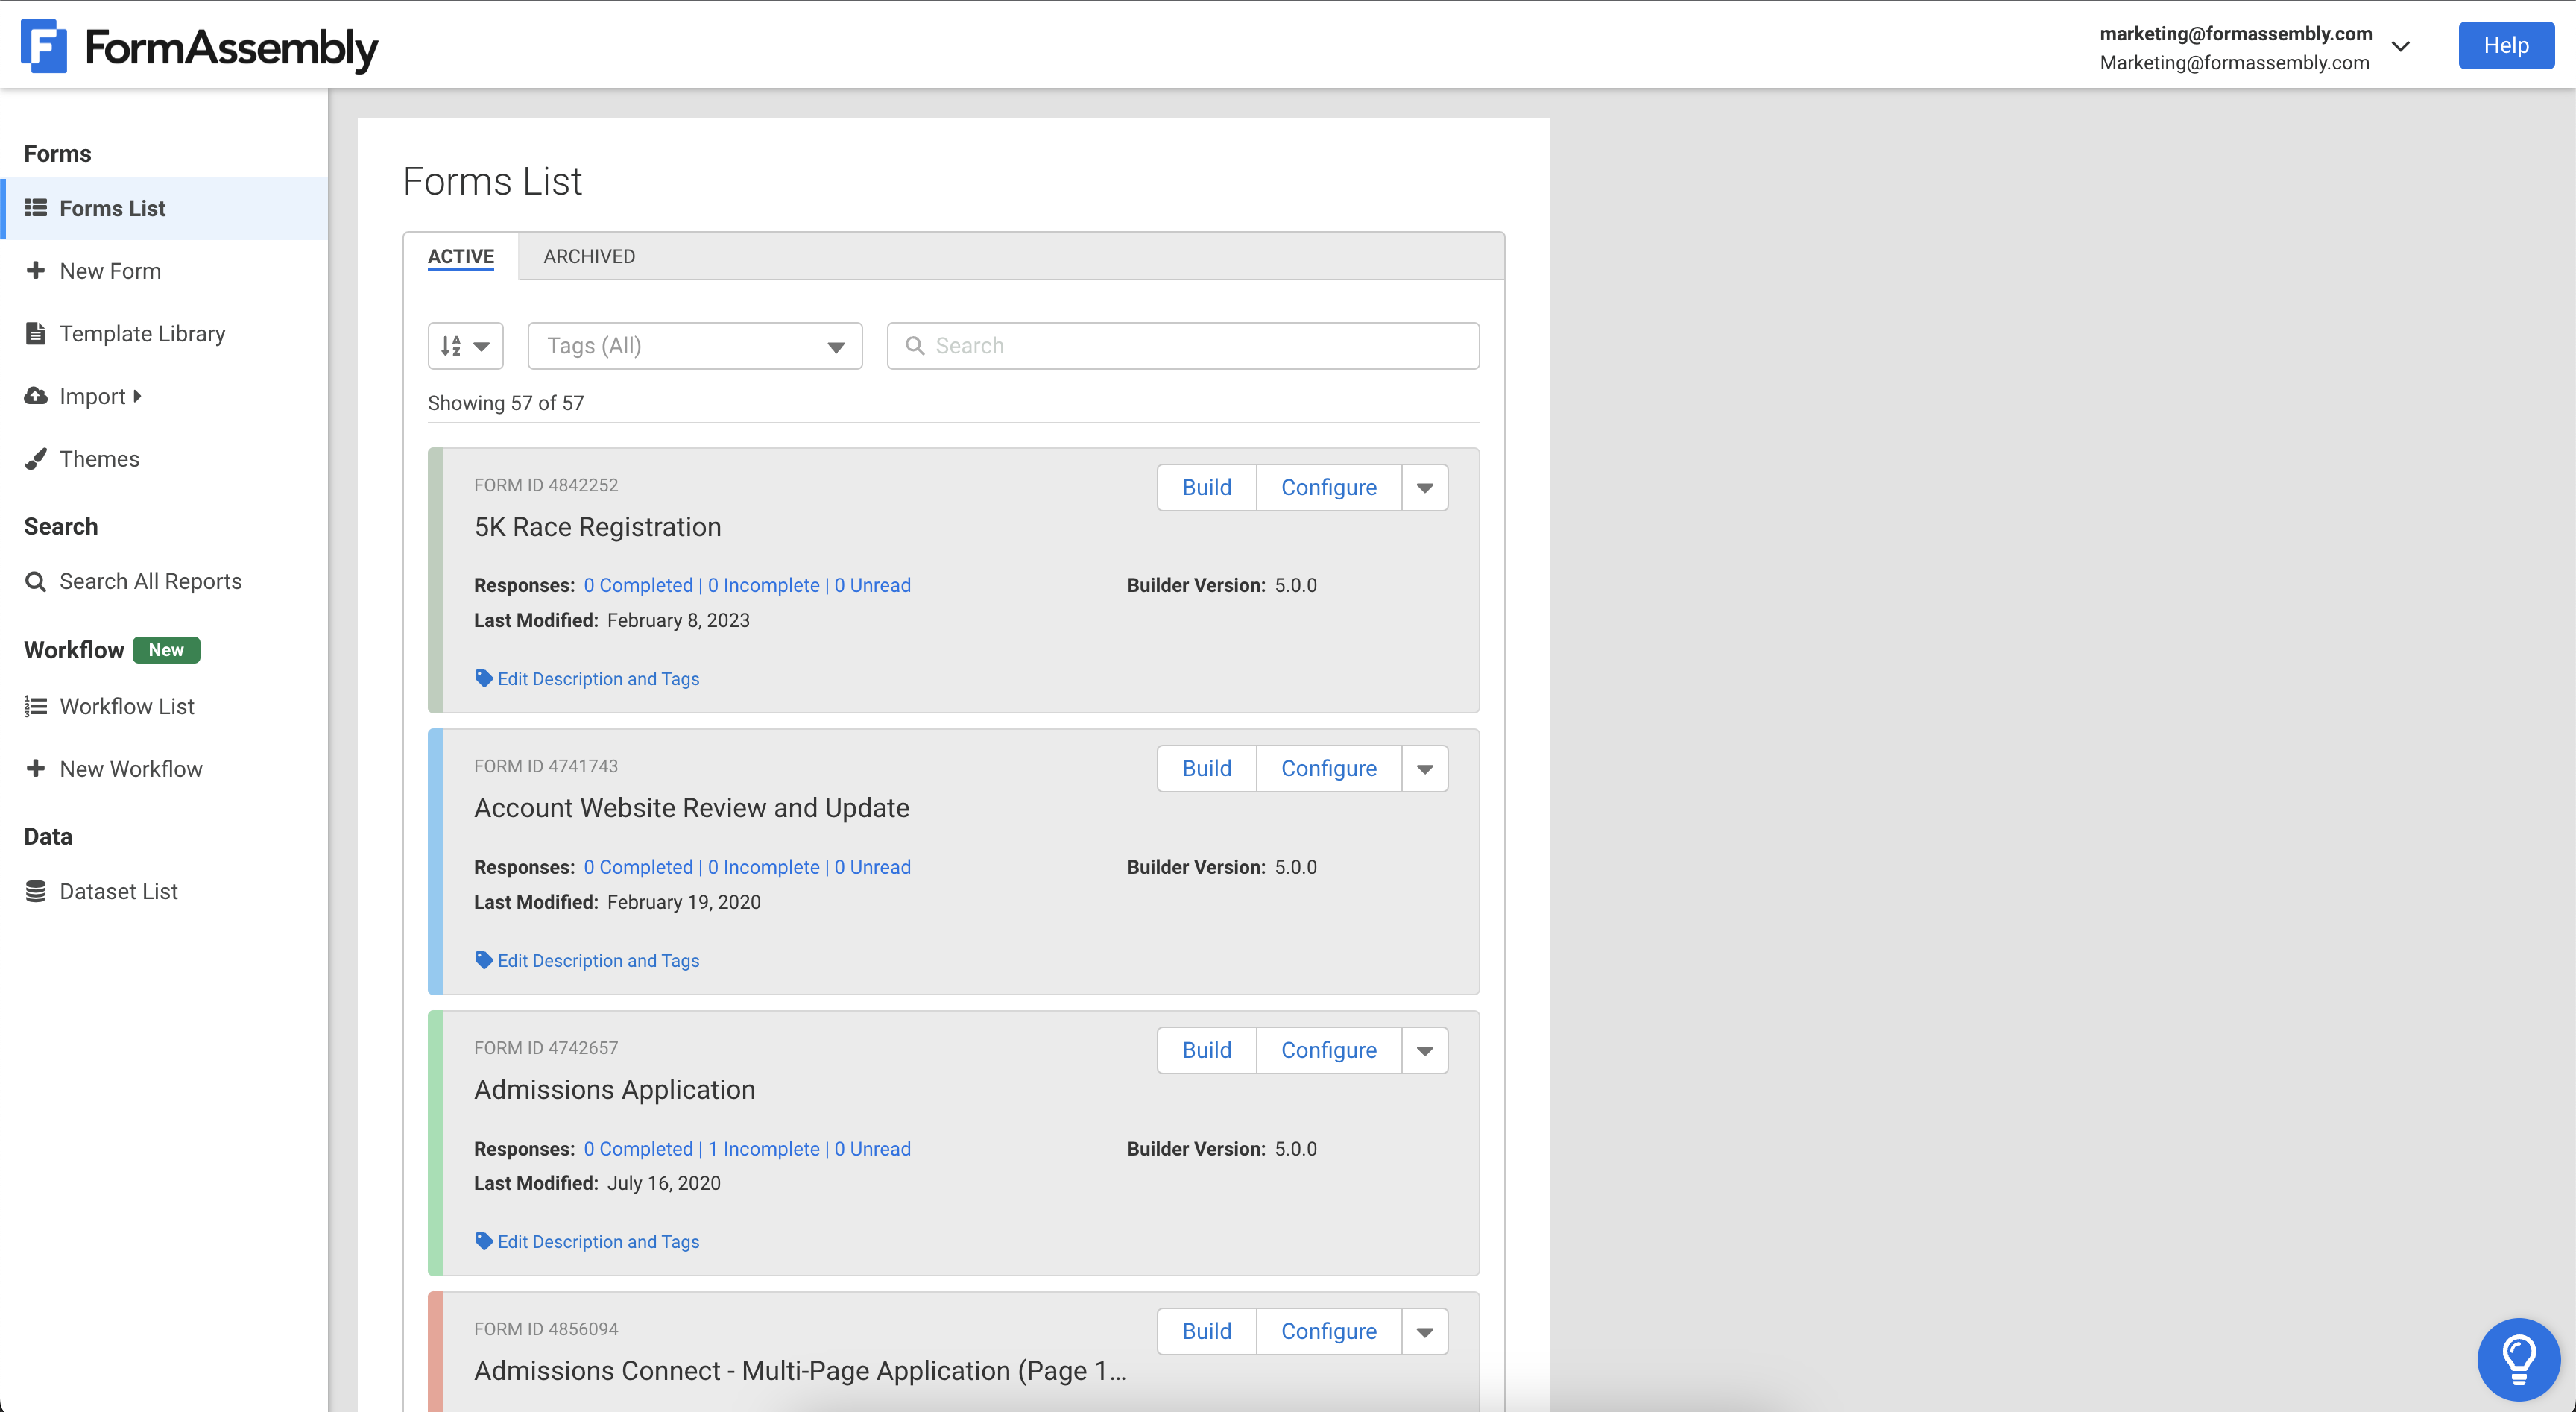Image resolution: width=2576 pixels, height=1412 pixels.
Task: Open the Workflow List item
Action: pyautogui.click(x=127, y=706)
